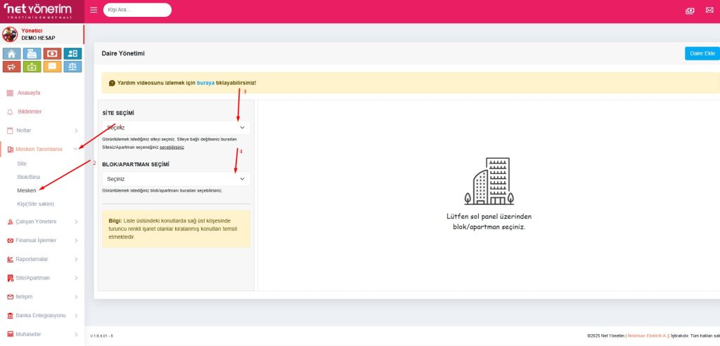Click the Daire Ekle button
Image resolution: width=720 pixels, height=346 pixels.
tap(702, 53)
